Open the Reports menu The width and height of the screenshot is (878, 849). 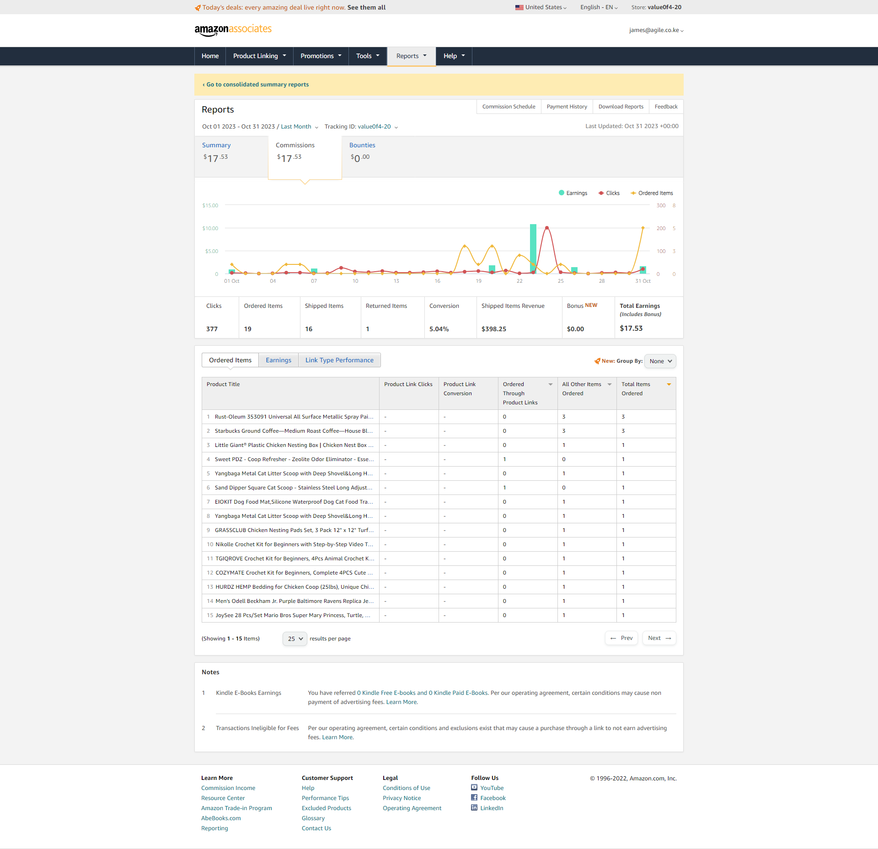coord(412,56)
